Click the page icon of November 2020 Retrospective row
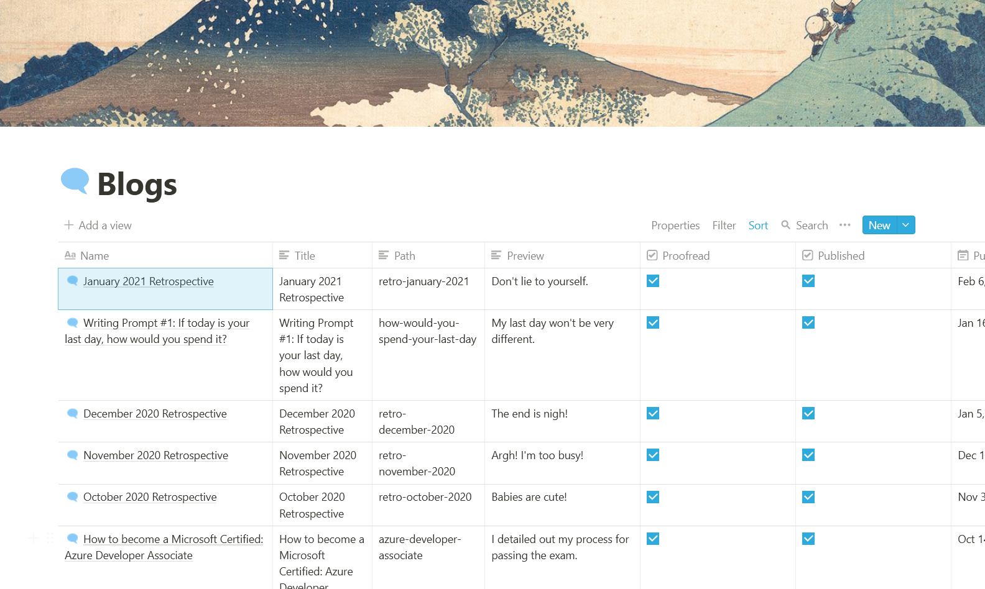The width and height of the screenshot is (985, 589). [x=73, y=455]
